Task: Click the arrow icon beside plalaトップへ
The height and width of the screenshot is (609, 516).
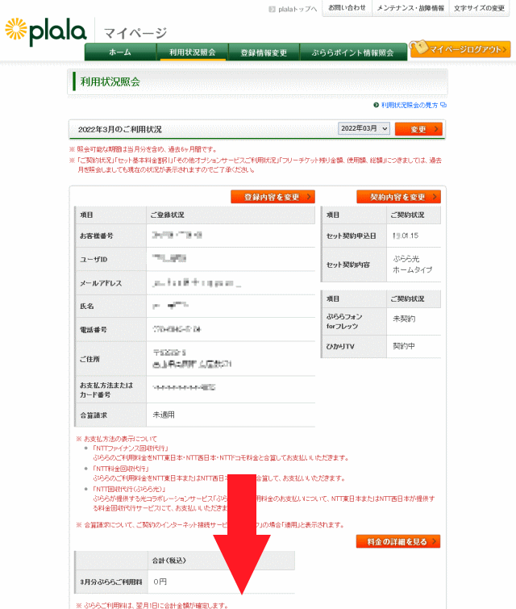Action: (x=273, y=9)
